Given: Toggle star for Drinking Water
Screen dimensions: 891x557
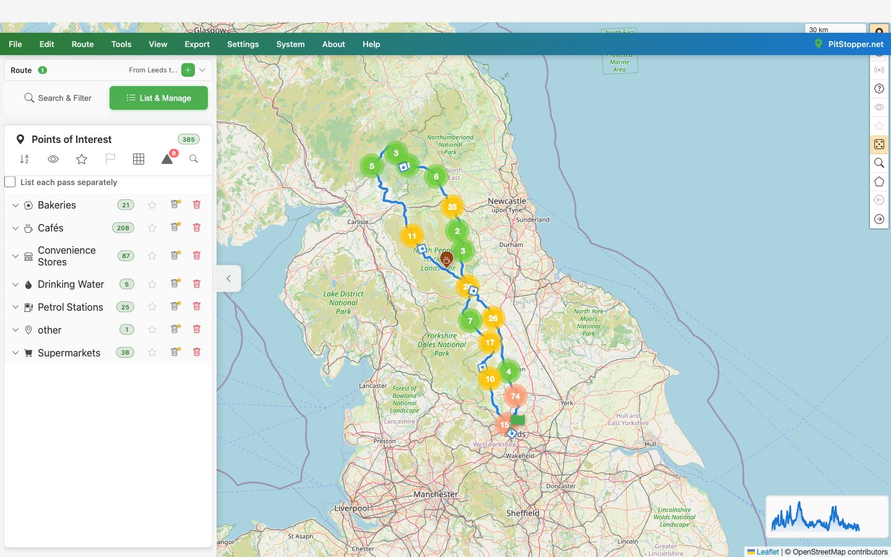Looking at the screenshot, I should [x=152, y=284].
